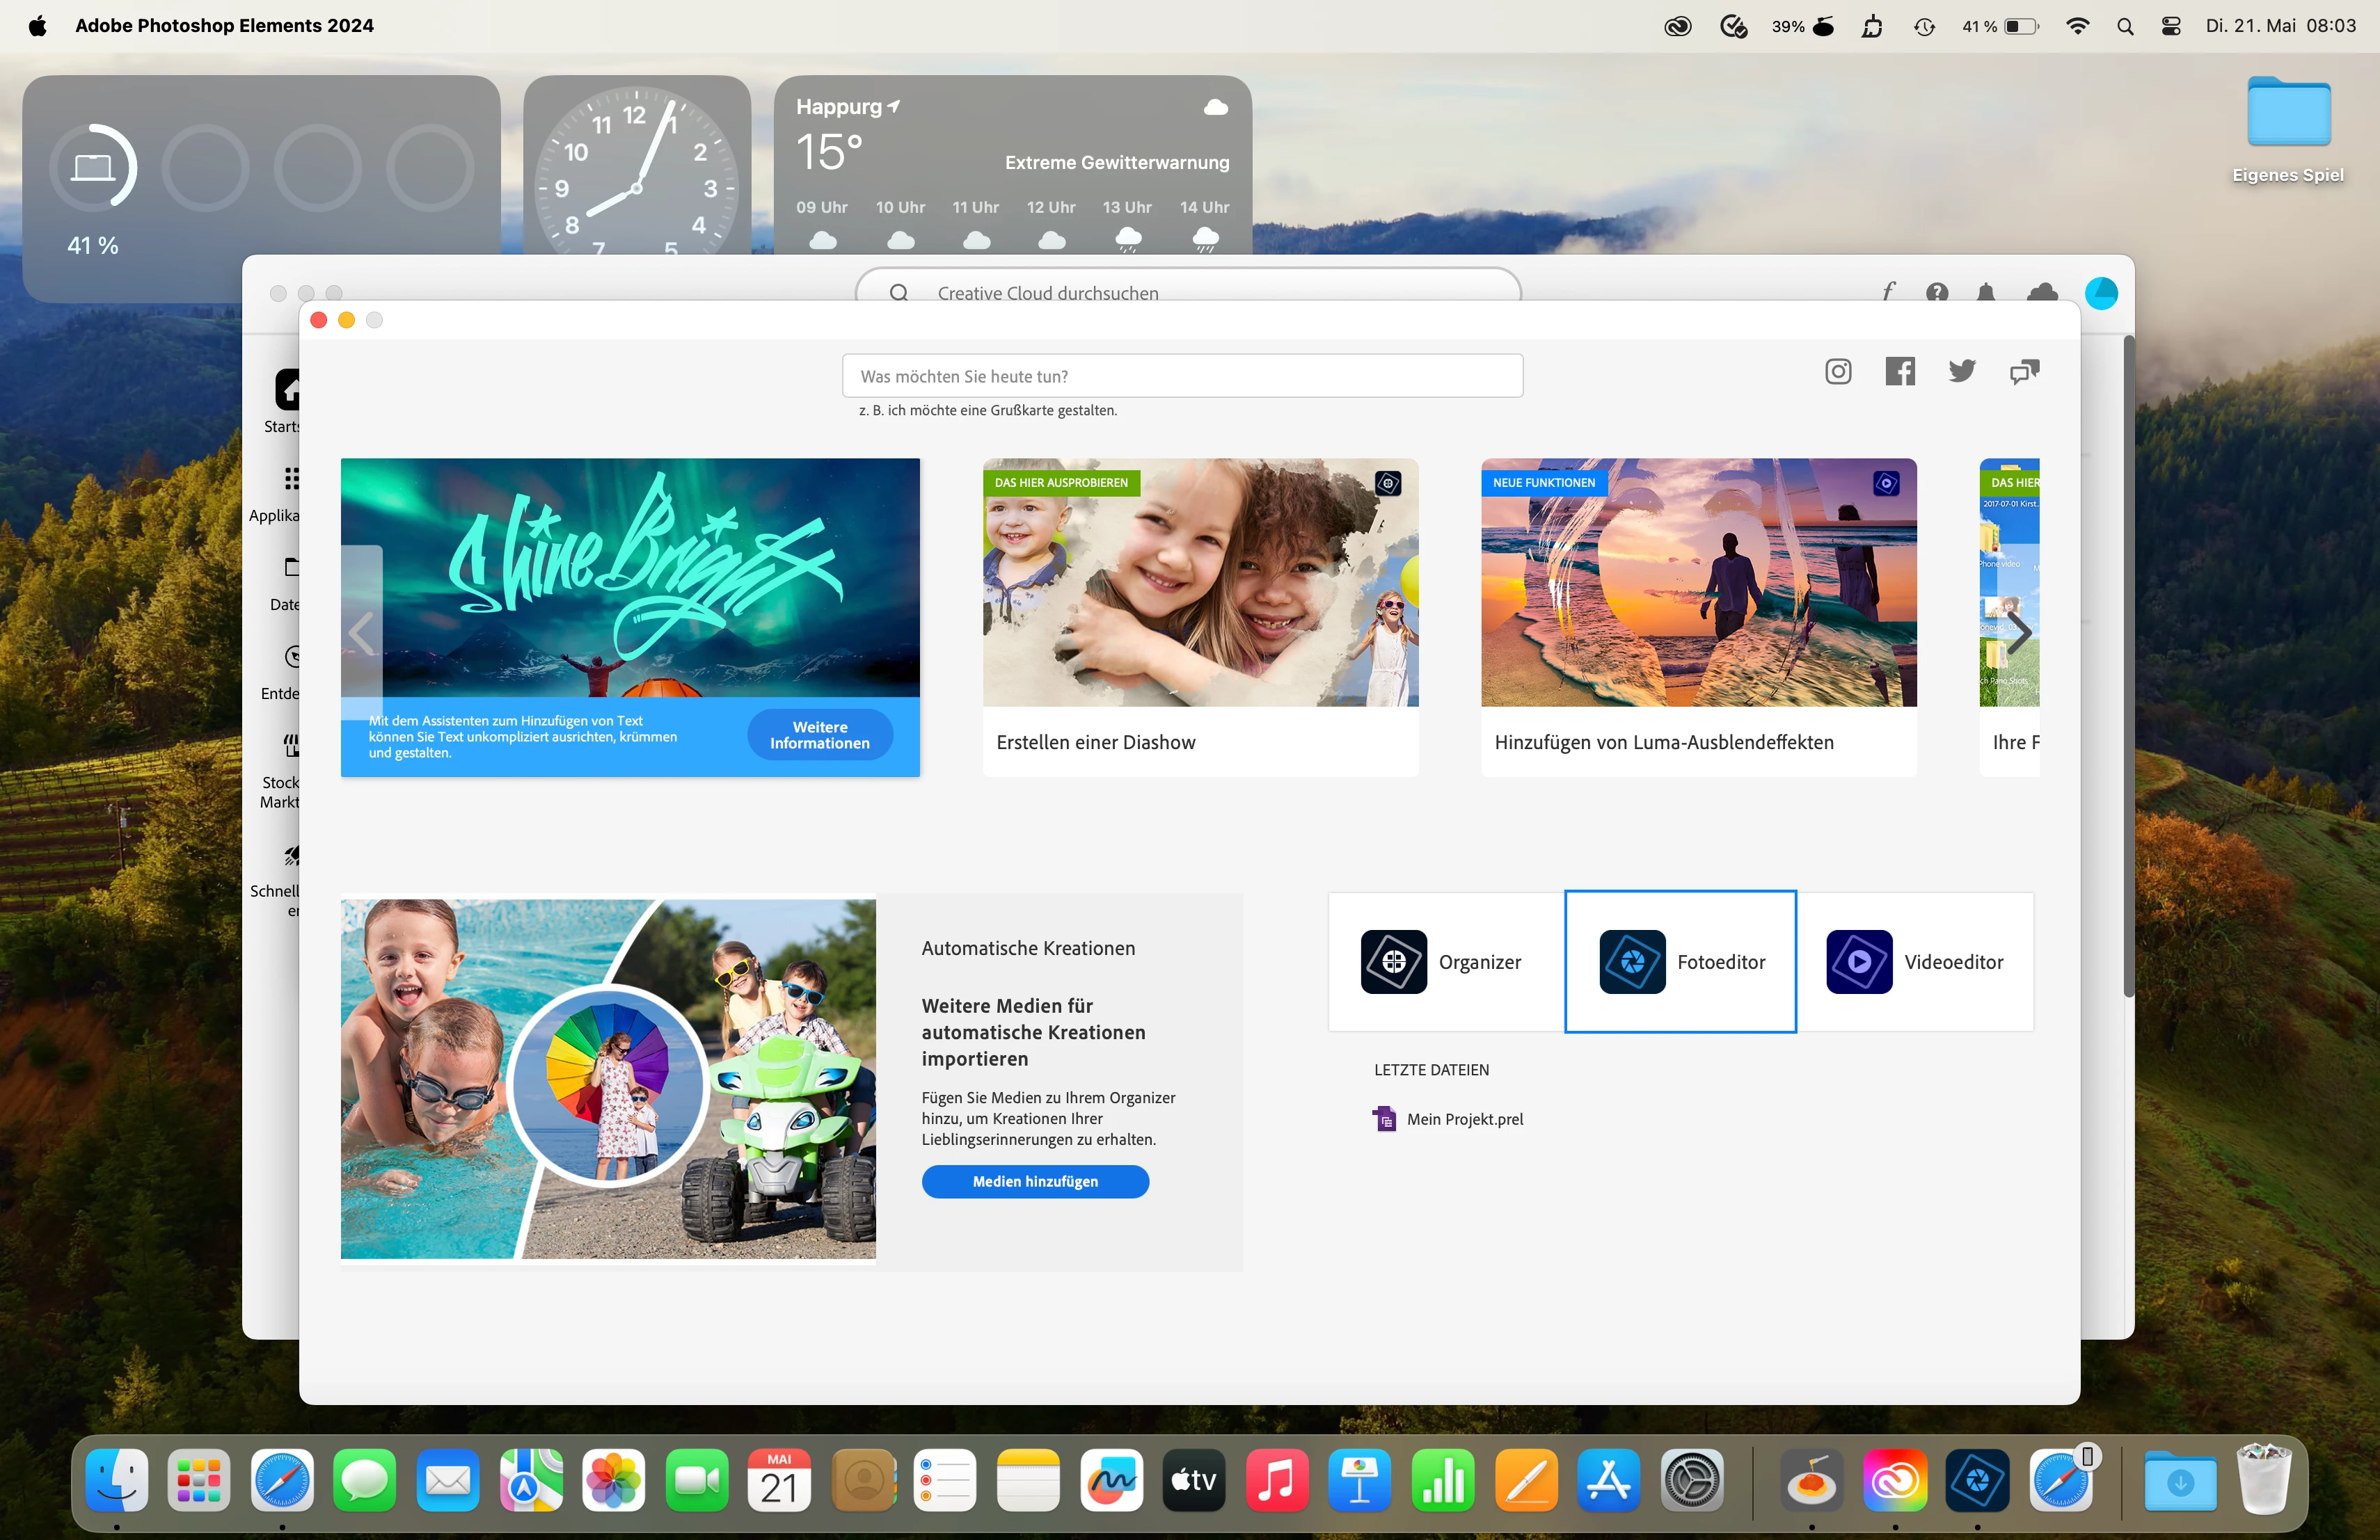The width and height of the screenshot is (2380, 1540).
Task: Open the Instagram social icon
Action: tap(1837, 371)
